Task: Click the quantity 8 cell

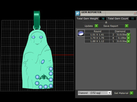Action: [113, 38]
